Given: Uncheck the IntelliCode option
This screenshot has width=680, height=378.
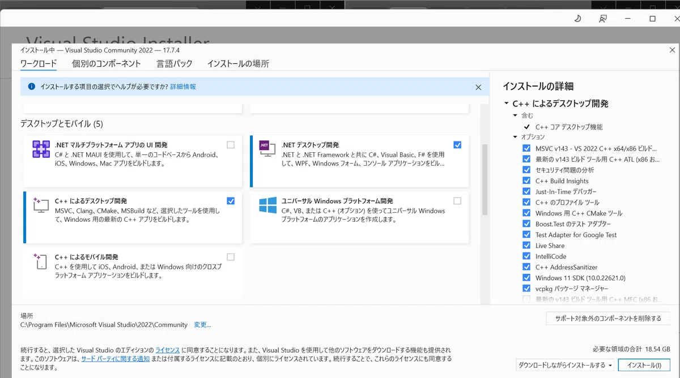Looking at the screenshot, I should click(x=526, y=256).
